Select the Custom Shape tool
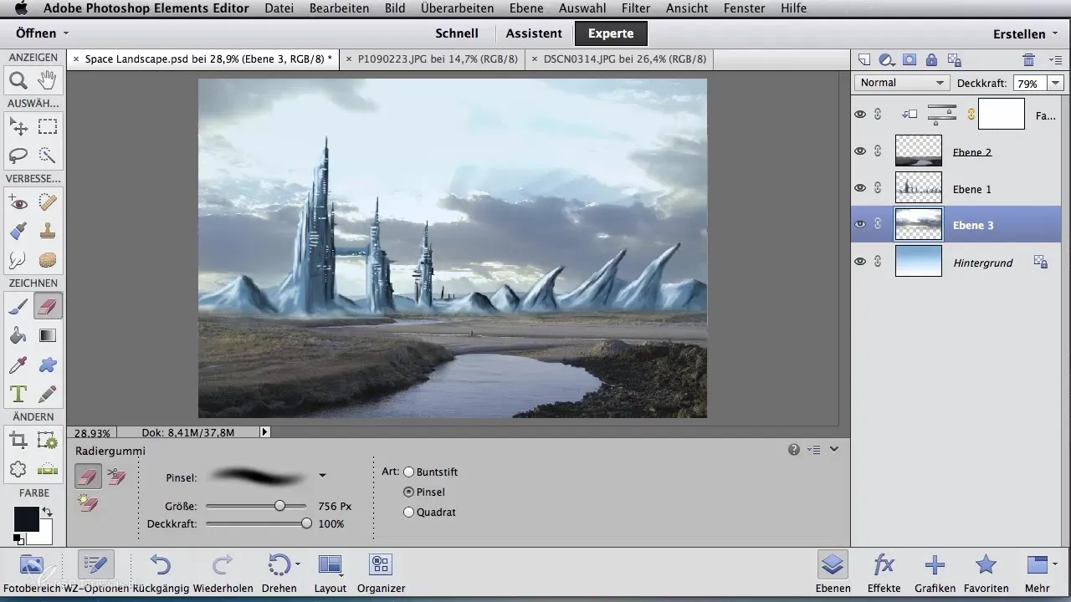This screenshot has height=602, width=1071. pos(48,365)
